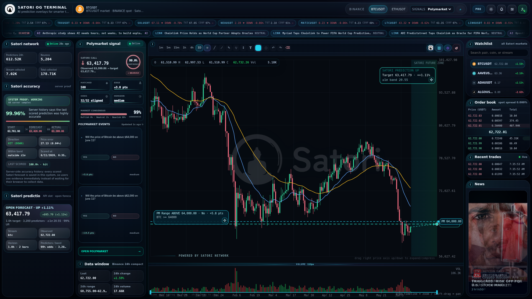Switch chart to 4h timeframe
This screenshot has width=532, height=299.
pyautogui.click(x=192, y=48)
